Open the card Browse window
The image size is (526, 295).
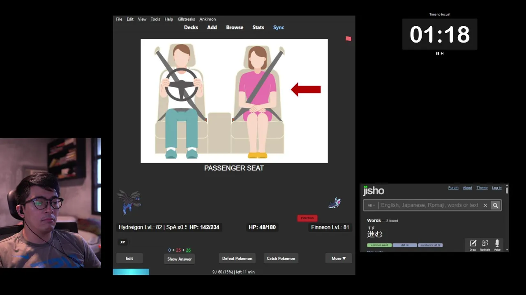(x=235, y=27)
